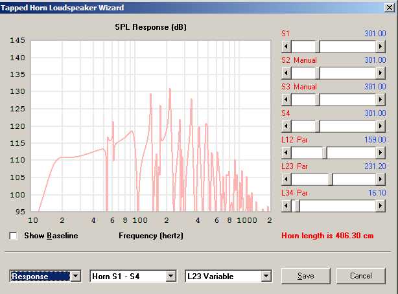Click the S3 Manual label
This screenshot has width=398, height=294.
[x=299, y=87]
